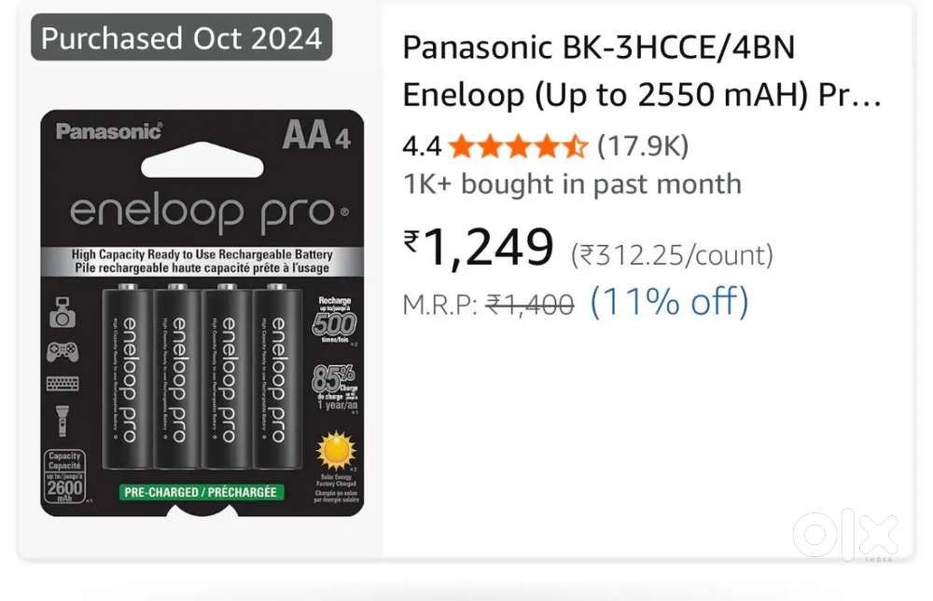Click the orange star rating
This screenshot has width=933, height=601.
518,146
